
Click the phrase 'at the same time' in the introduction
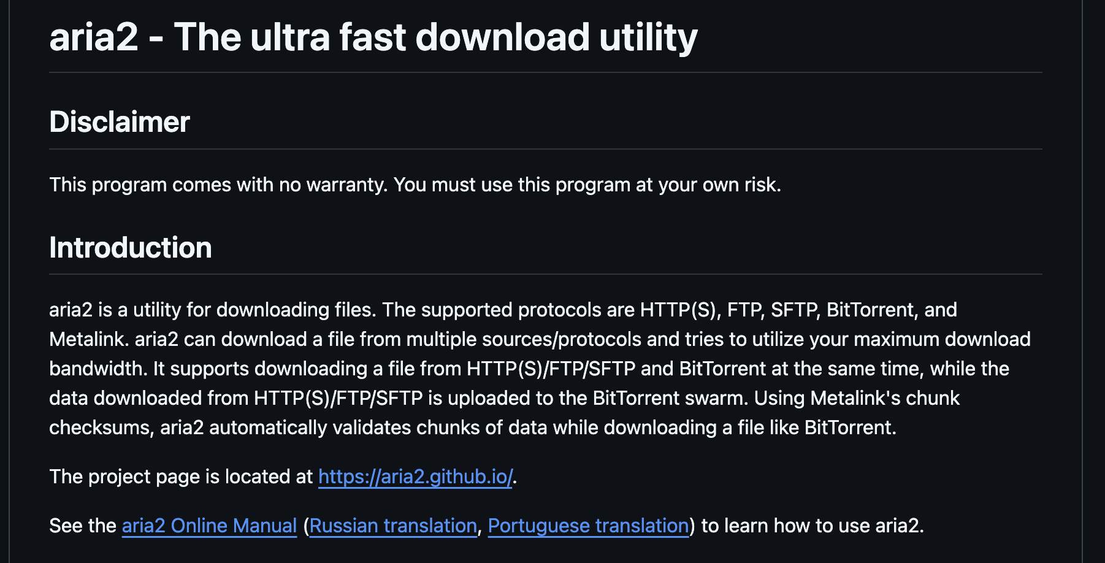point(845,369)
